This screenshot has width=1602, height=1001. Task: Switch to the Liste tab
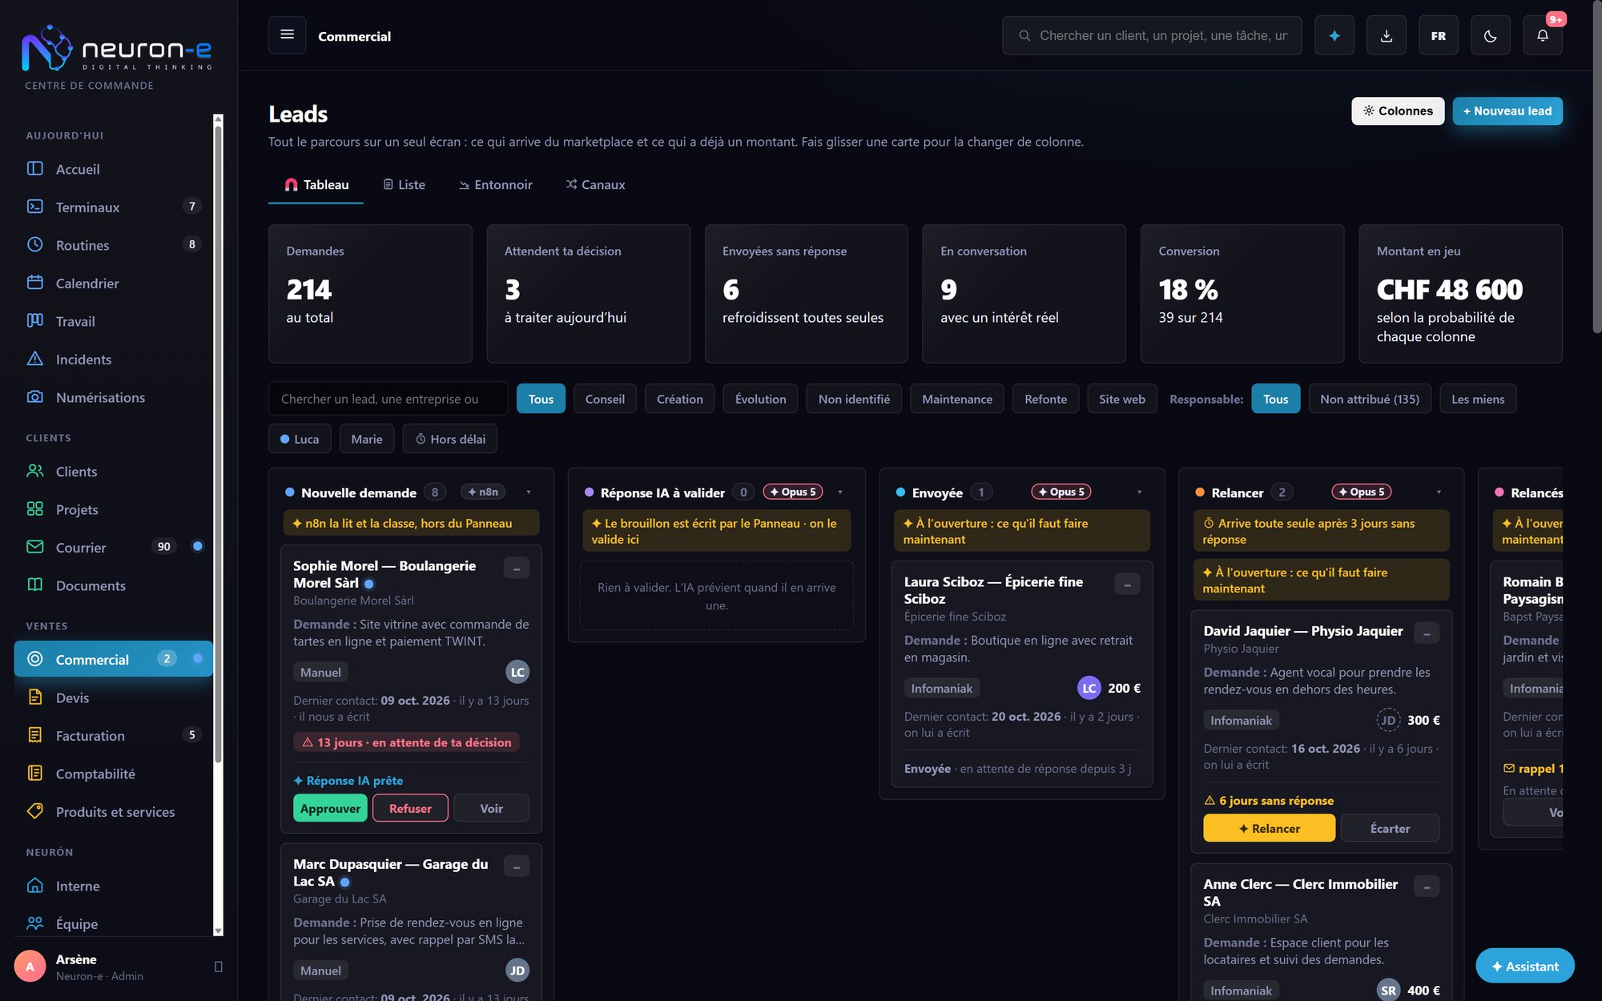pyautogui.click(x=404, y=185)
